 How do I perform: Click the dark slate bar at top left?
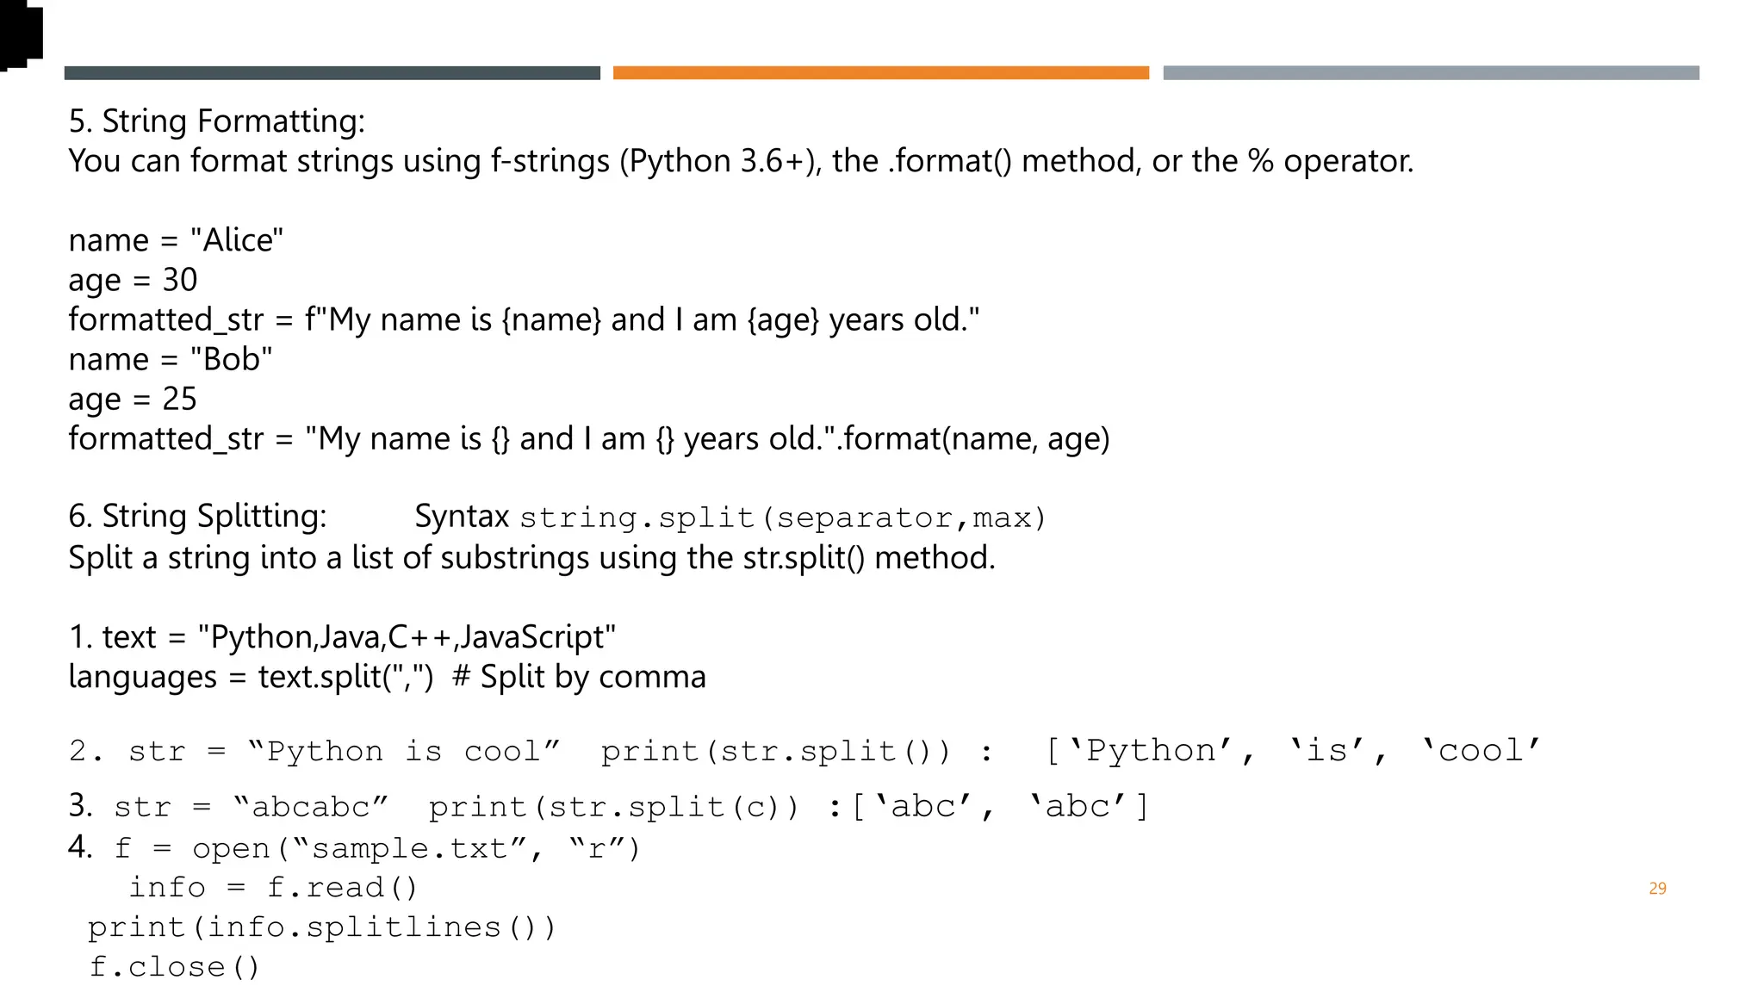point(332,73)
